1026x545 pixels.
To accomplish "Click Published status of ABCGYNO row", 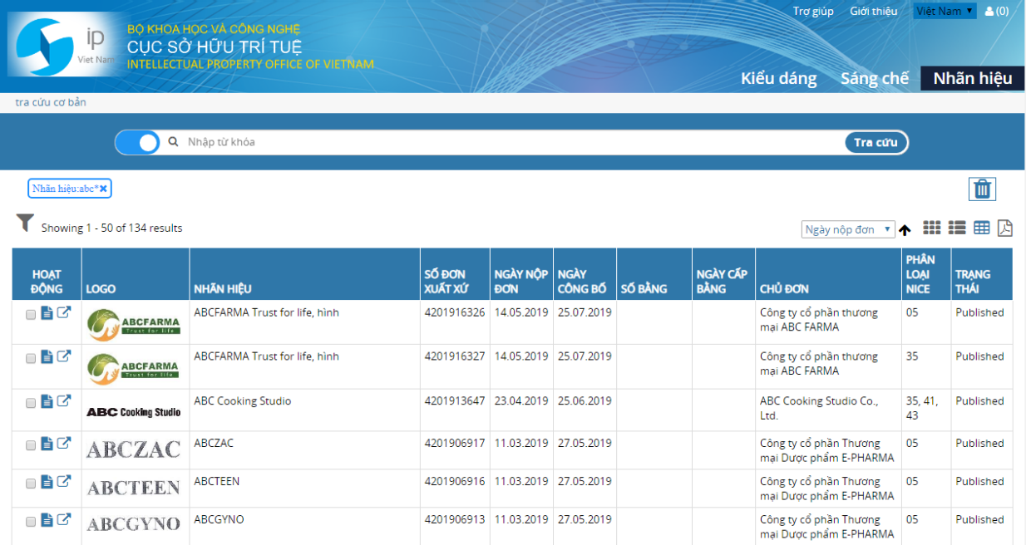I will pyautogui.click(x=979, y=520).
